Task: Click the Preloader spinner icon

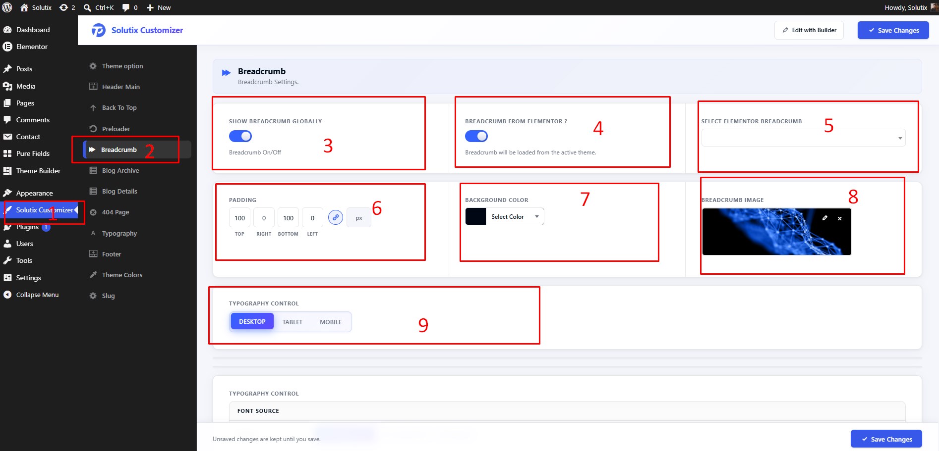Action: point(93,129)
